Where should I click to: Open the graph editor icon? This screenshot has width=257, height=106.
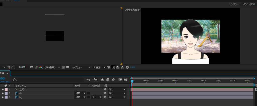(x=125, y=80)
